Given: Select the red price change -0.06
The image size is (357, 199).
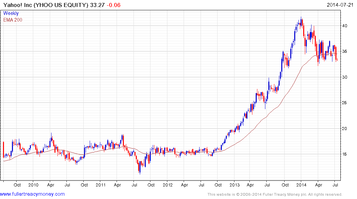Looking at the screenshot, I should [x=113, y=5].
